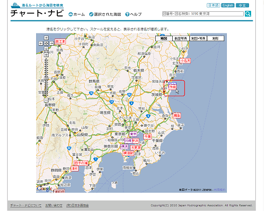
Task: Click the 鹿島 port marker
Action: tap(177, 115)
